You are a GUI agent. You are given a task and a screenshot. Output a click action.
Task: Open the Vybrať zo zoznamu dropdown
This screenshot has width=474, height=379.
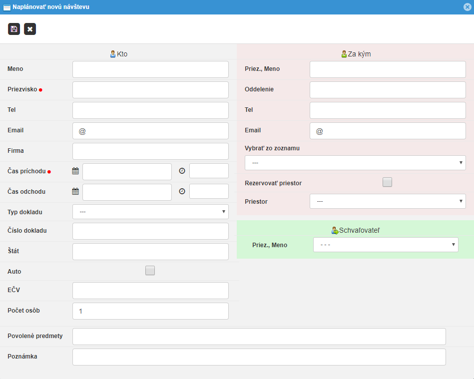(355, 163)
